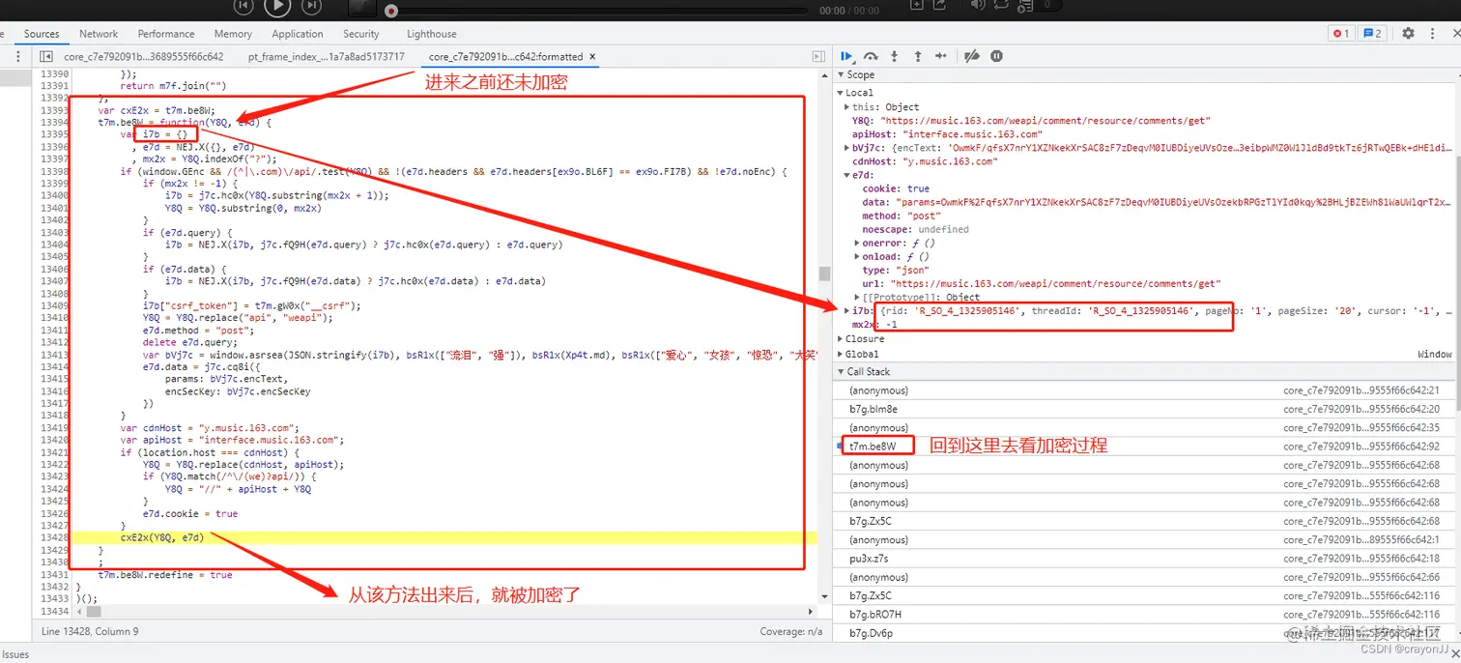Click 'Line 13428, Column 9' status text
The height and width of the screenshot is (663, 1461).
90,632
